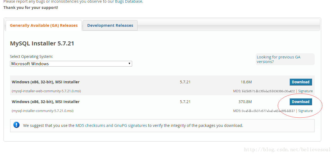Switch to Generally Available (GA) Releases tab

click(x=44, y=25)
